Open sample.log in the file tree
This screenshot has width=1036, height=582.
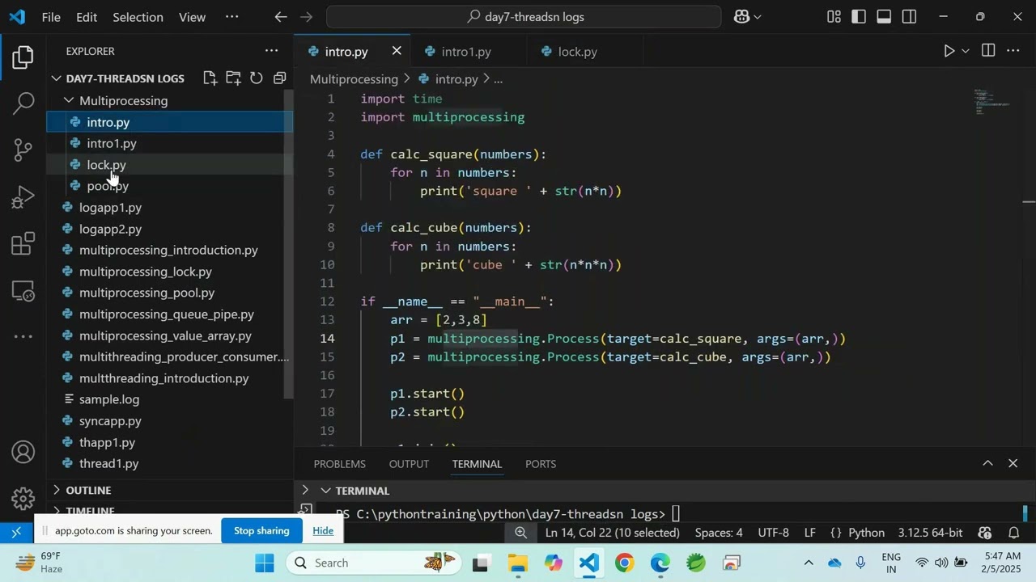pyautogui.click(x=109, y=399)
